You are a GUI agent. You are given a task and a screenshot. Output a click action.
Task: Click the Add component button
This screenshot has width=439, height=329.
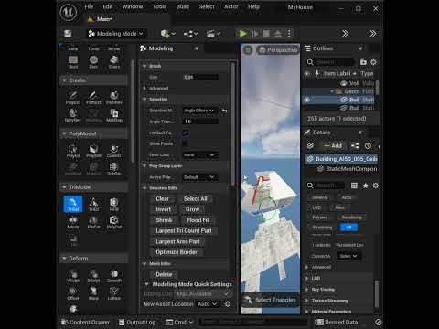click(333, 146)
